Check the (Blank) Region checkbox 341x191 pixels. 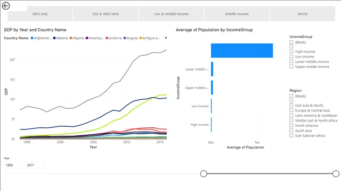[x=291, y=95]
